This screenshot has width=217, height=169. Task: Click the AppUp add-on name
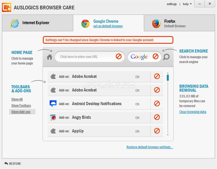coord(78,131)
